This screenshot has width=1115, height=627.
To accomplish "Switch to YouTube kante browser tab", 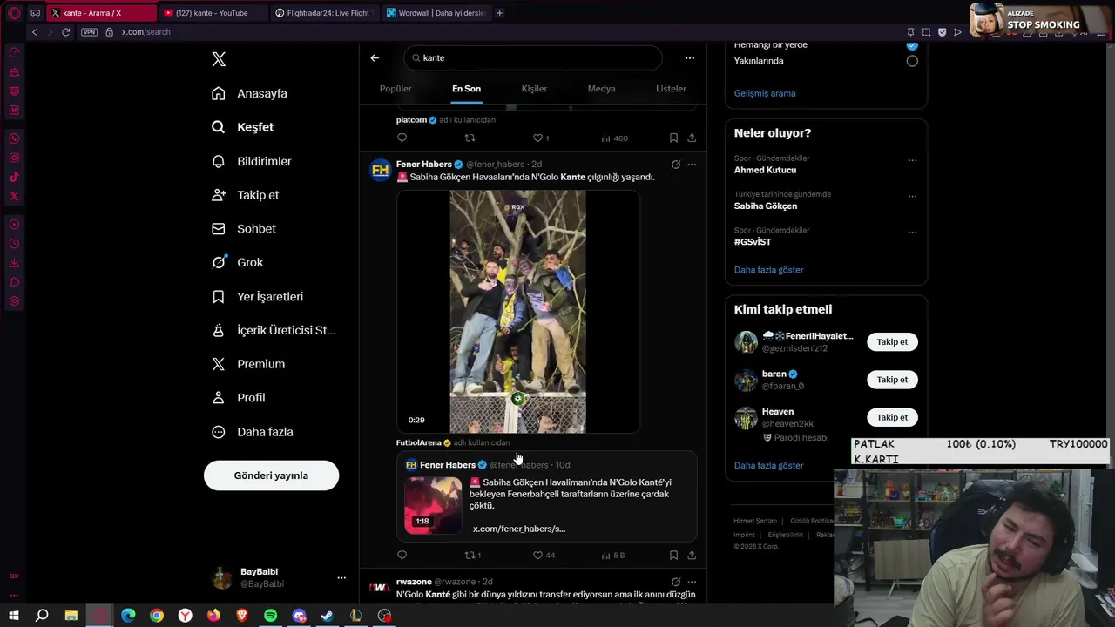I will click(212, 13).
